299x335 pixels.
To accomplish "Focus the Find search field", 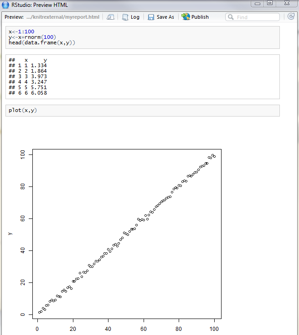I will [256, 17].
